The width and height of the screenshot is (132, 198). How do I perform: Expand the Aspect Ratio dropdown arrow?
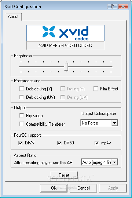(114, 162)
